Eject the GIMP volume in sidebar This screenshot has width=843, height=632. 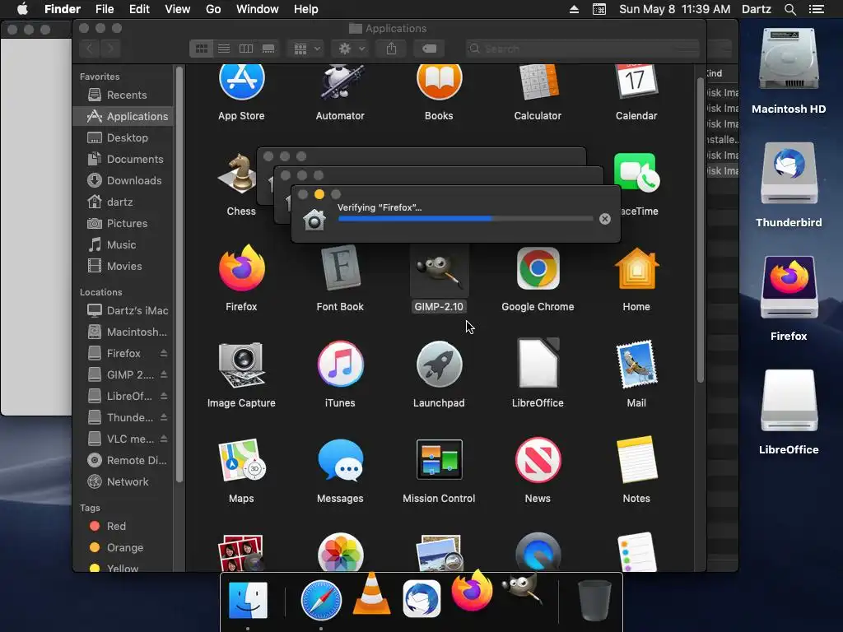[x=164, y=374]
